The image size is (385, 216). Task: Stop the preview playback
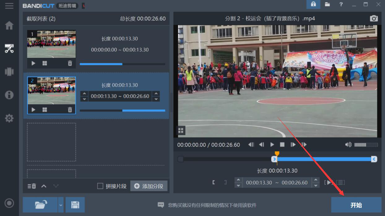[282, 145]
